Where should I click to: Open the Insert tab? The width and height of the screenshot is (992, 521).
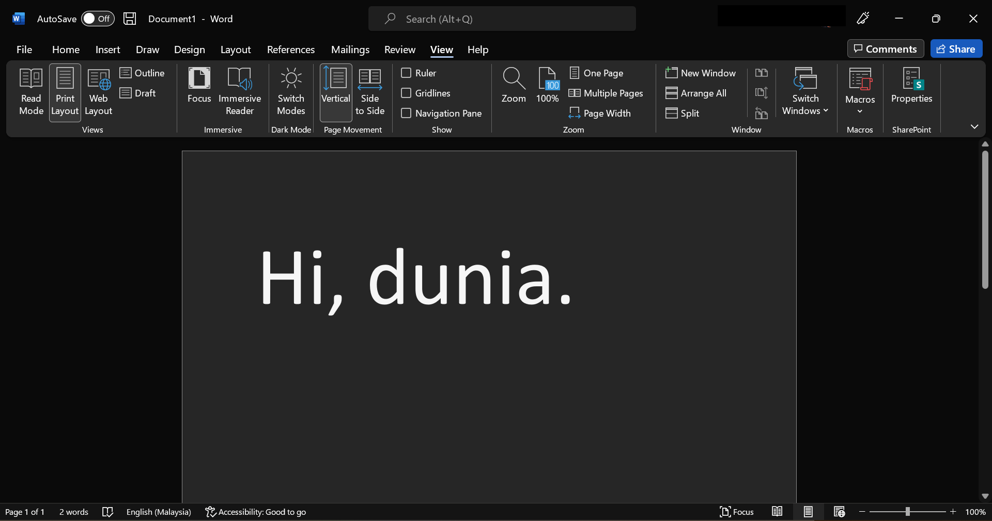click(107, 50)
